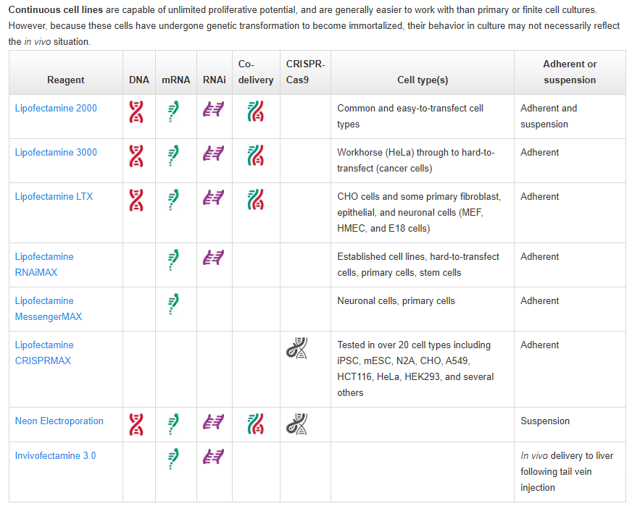The width and height of the screenshot is (632, 506).
Task: Open the Invivofectamine 3.0 link
Action: pos(55,455)
